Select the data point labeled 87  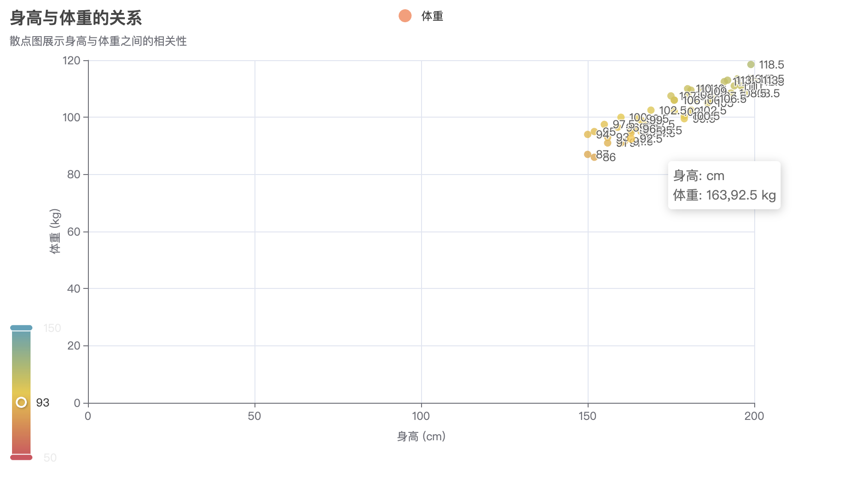(x=588, y=154)
